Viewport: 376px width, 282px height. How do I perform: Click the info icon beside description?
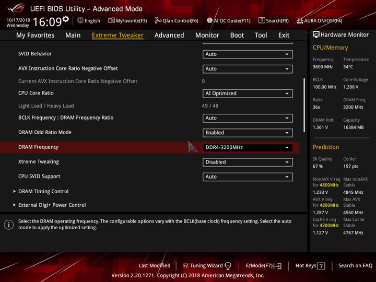tap(9, 225)
